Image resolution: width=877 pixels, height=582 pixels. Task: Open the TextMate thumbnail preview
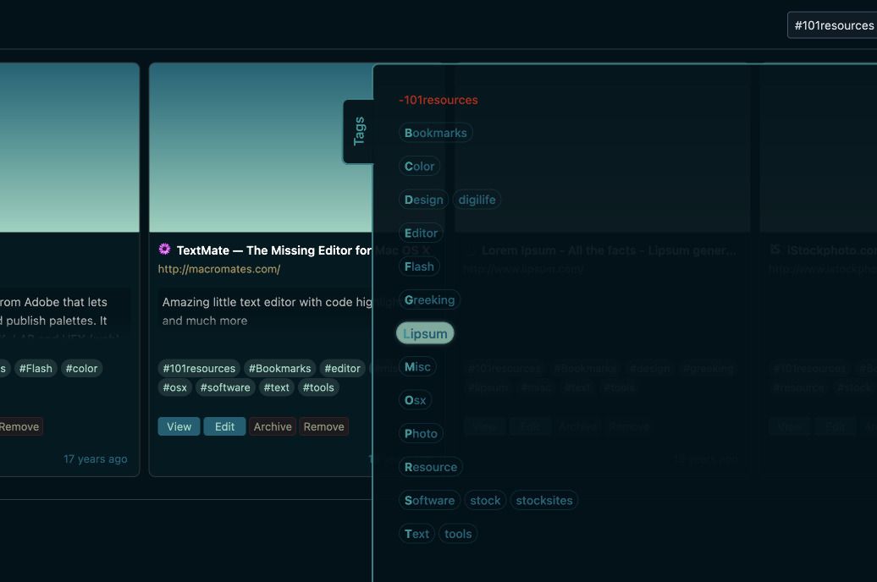[x=261, y=148]
